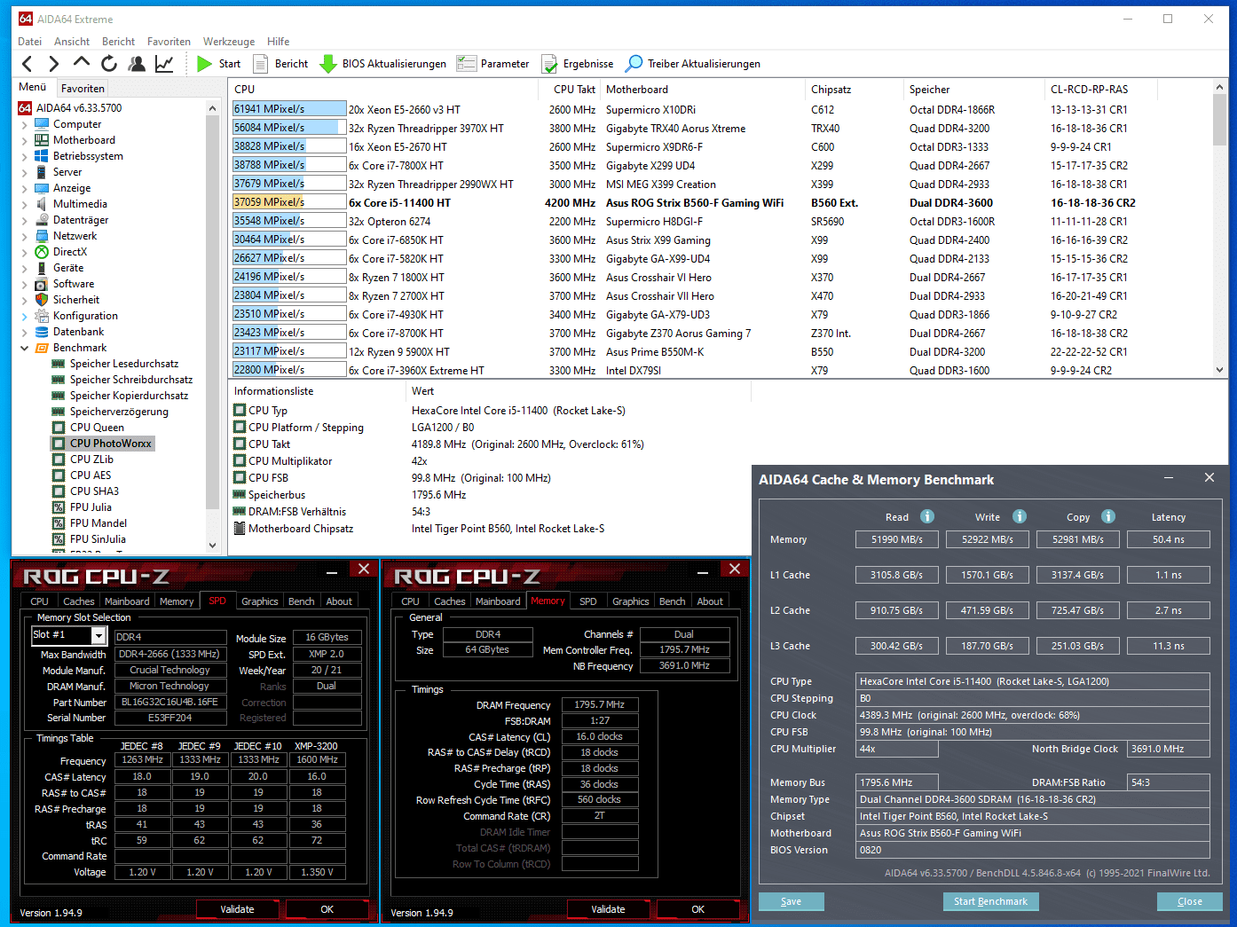1237x927 pixels.
Task: Click Treiber Aktualisierungen toolbar item
Action: 693,64
